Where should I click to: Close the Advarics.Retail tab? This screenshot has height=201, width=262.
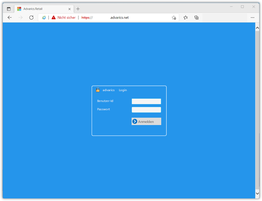click(70, 9)
